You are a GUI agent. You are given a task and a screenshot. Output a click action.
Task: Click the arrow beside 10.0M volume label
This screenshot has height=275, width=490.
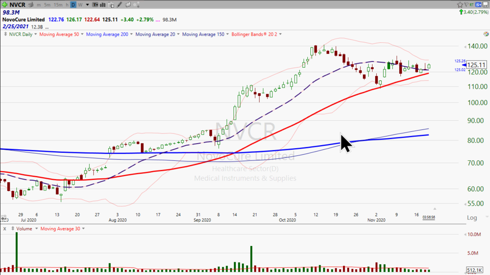(x=464, y=234)
